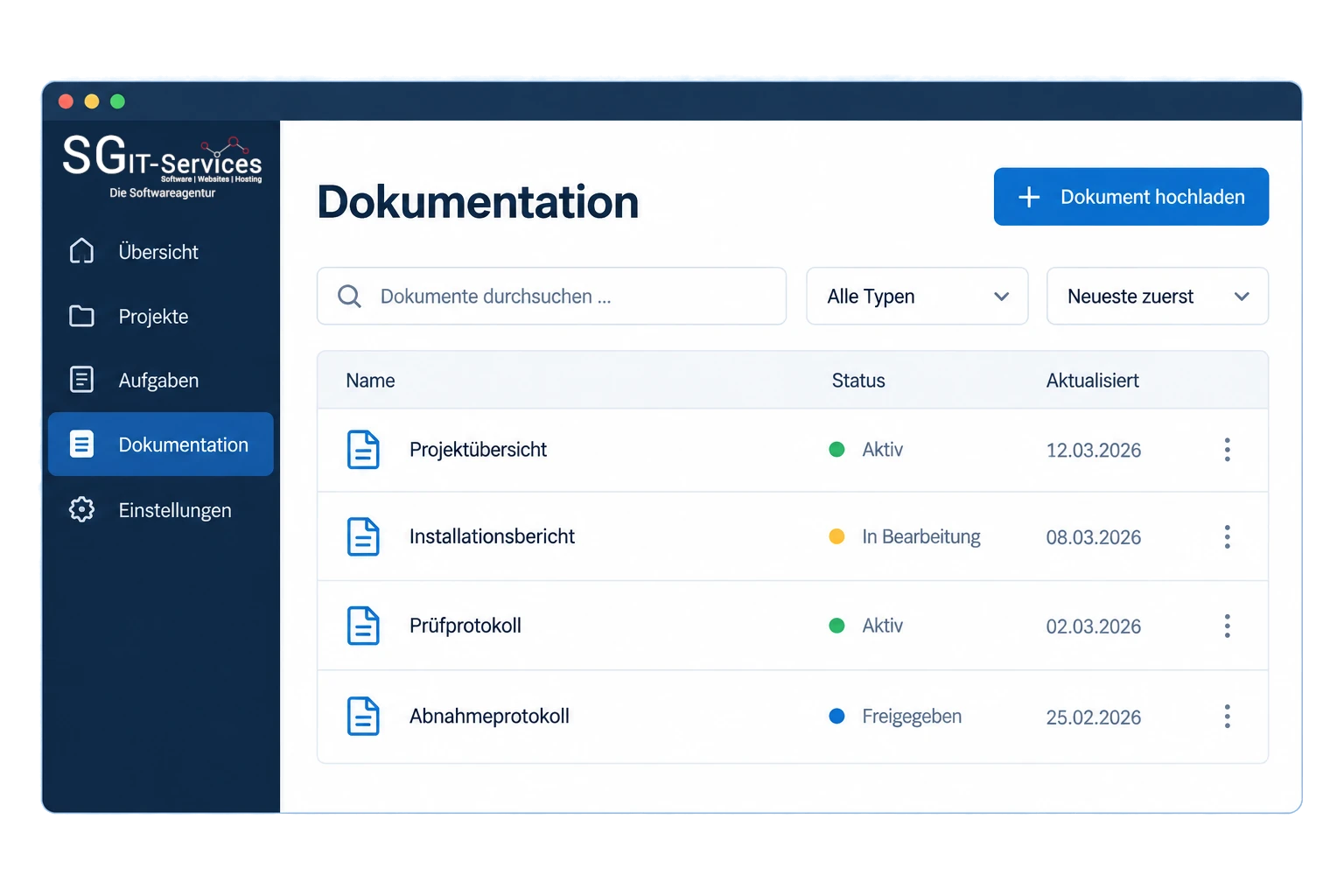Click the Abnahmeprotokoll document file icon
Screen dimensions: 1344x896
363,716
